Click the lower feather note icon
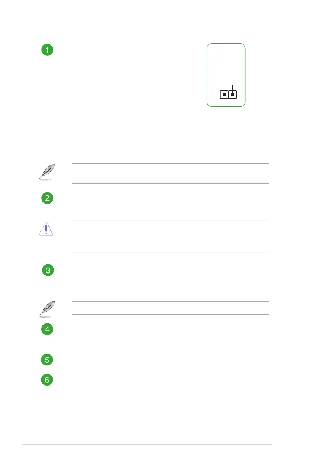The width and height of the screenshot is (312, 470). tap(47, 308)
